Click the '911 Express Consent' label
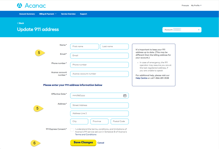This screenshot has width=219, height=149. 56,129
